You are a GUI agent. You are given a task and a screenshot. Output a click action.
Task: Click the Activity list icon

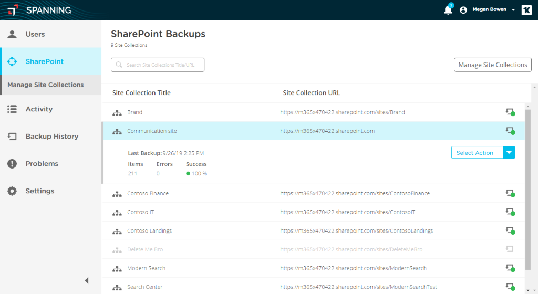pos(12,109)
